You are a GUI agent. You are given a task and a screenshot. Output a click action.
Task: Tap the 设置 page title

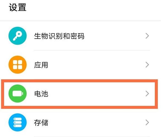[17, 7]
